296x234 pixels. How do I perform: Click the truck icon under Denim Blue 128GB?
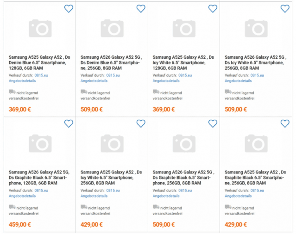[x=12, y=92]
